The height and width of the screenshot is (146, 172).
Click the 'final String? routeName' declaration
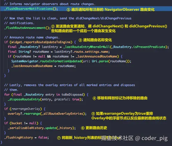point(28,52)
